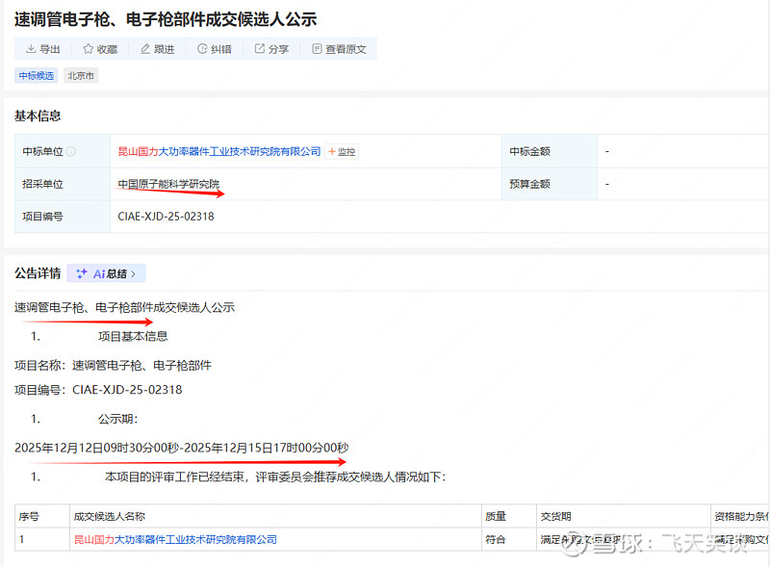Click the 符合 cell in 质量 column
The image size is (770, 567).
pos(496,540)
